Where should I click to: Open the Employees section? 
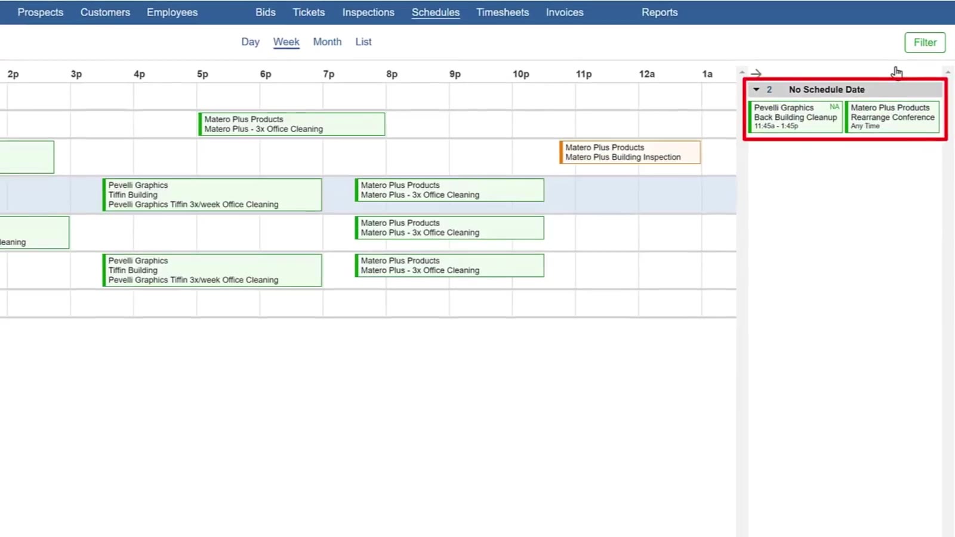tap(172, 12)
